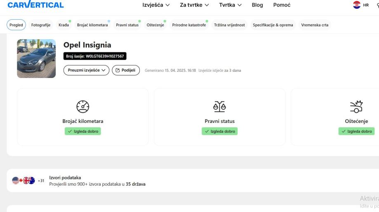The height and width of the screenshot is (212, 379).
Task: Click Izgleda dobro badge under Brojač kilometara
Action: click(x=82, y=131)
